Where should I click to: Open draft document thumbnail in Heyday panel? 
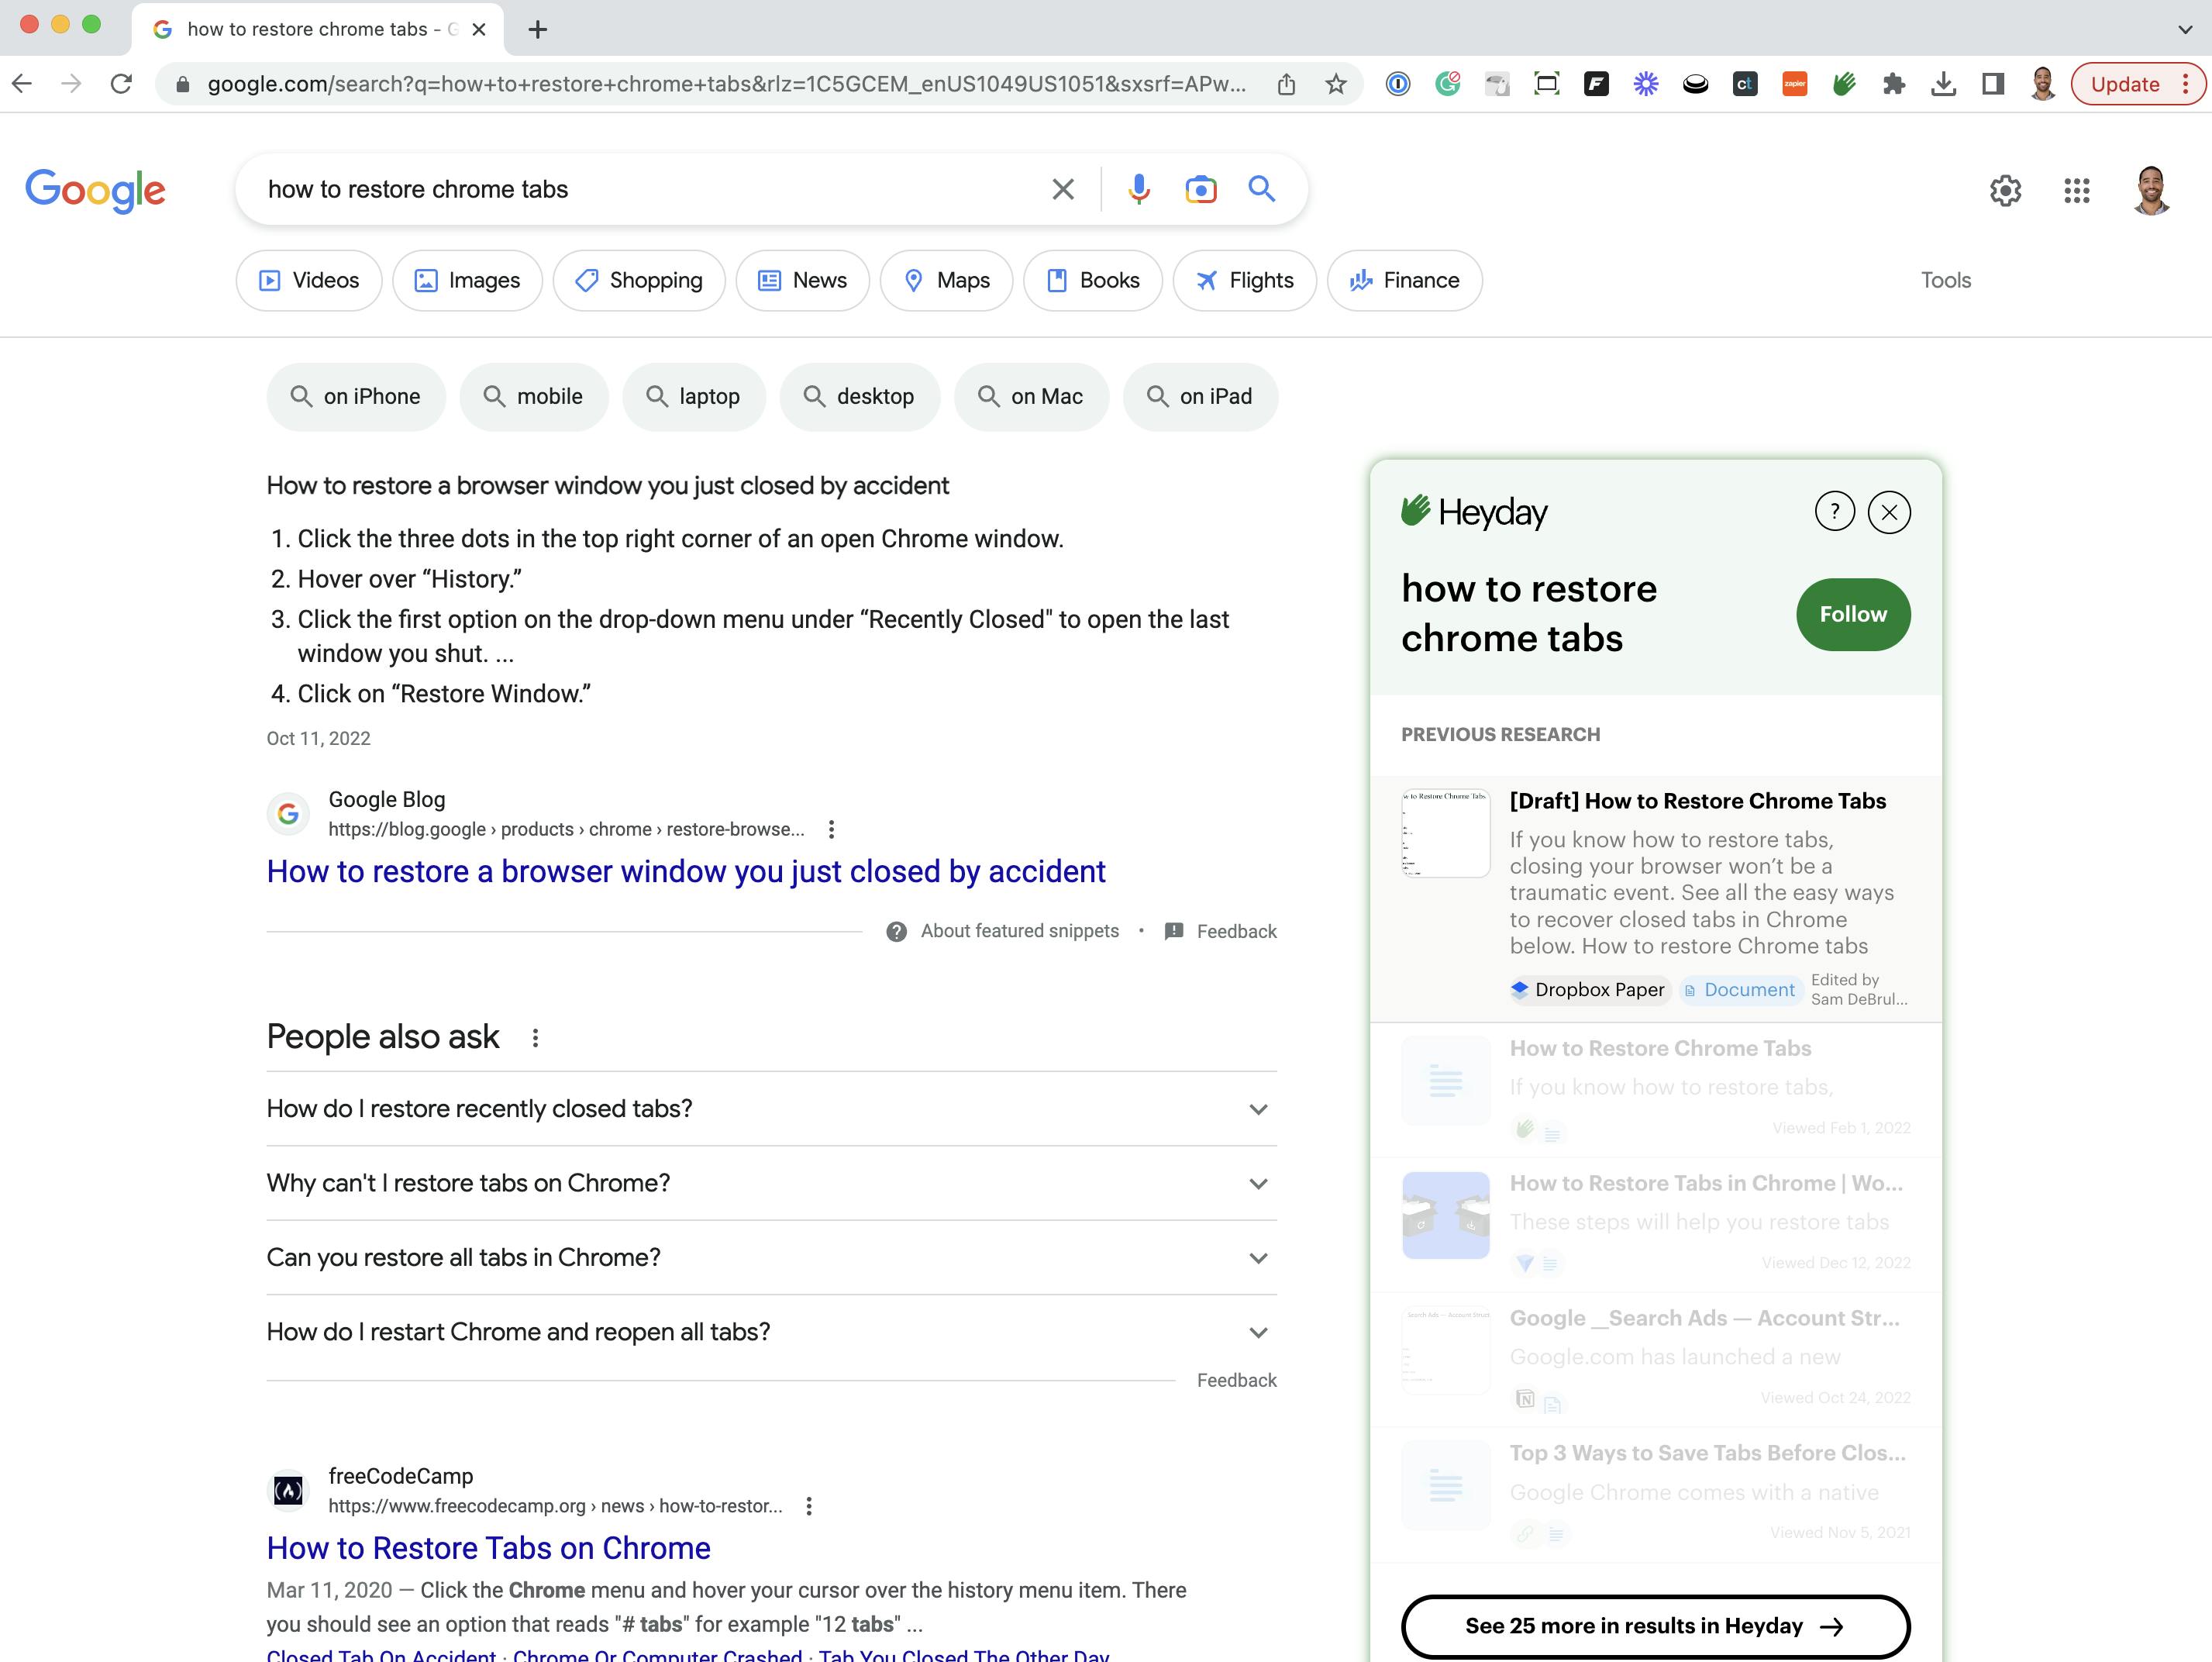[x=1445, y=833]
